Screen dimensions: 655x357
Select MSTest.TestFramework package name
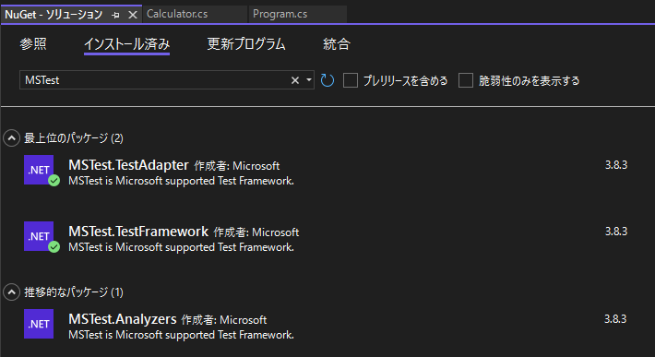pyautogui.click(x=138, y=232)
